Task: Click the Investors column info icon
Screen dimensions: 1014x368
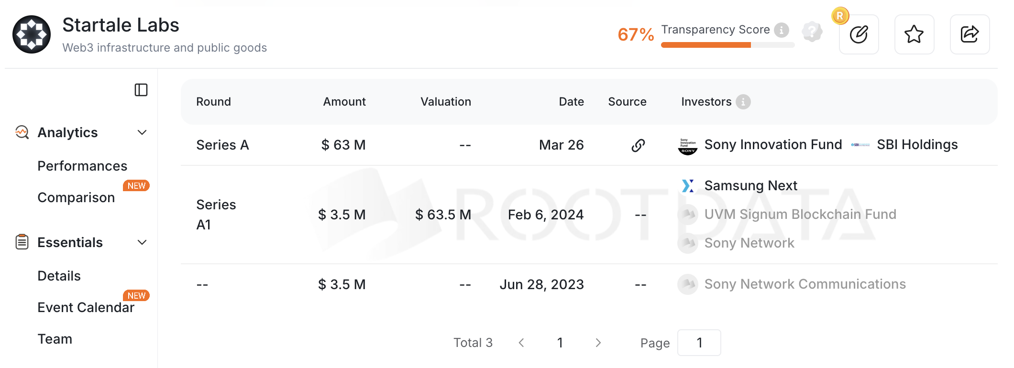Action: (x=743, y=102)
